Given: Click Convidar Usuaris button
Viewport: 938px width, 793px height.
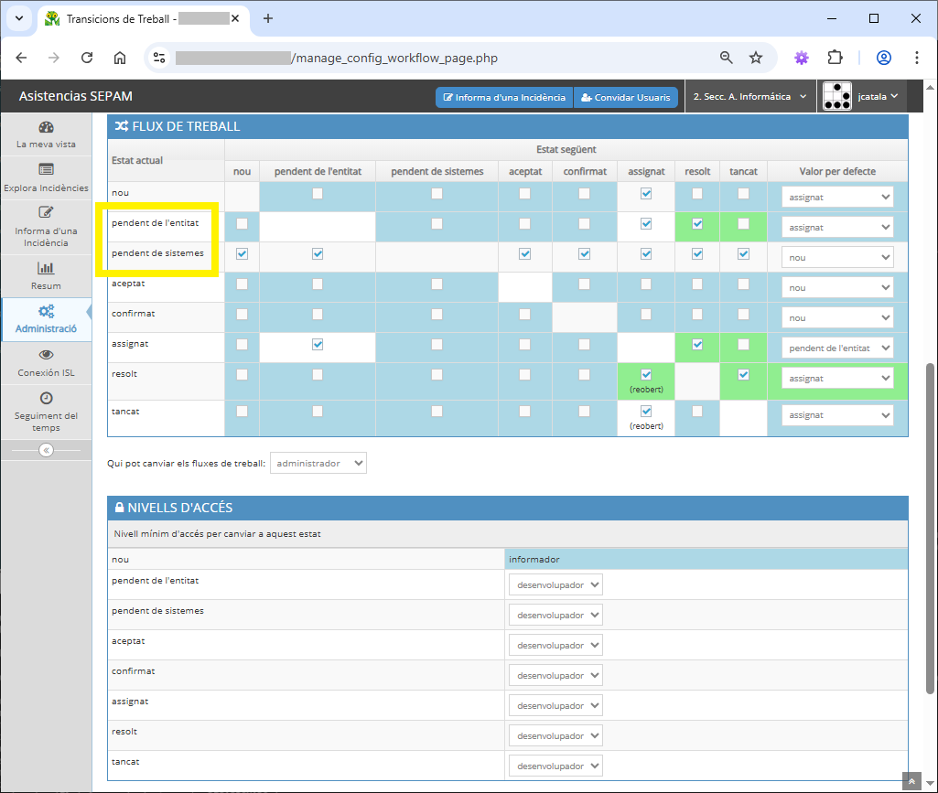Looking at the screenshot, I should 626,97.
